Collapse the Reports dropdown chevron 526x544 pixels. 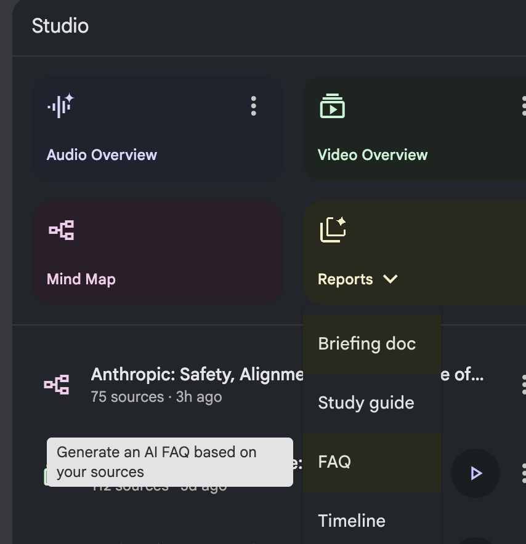(x=390, y=279)
